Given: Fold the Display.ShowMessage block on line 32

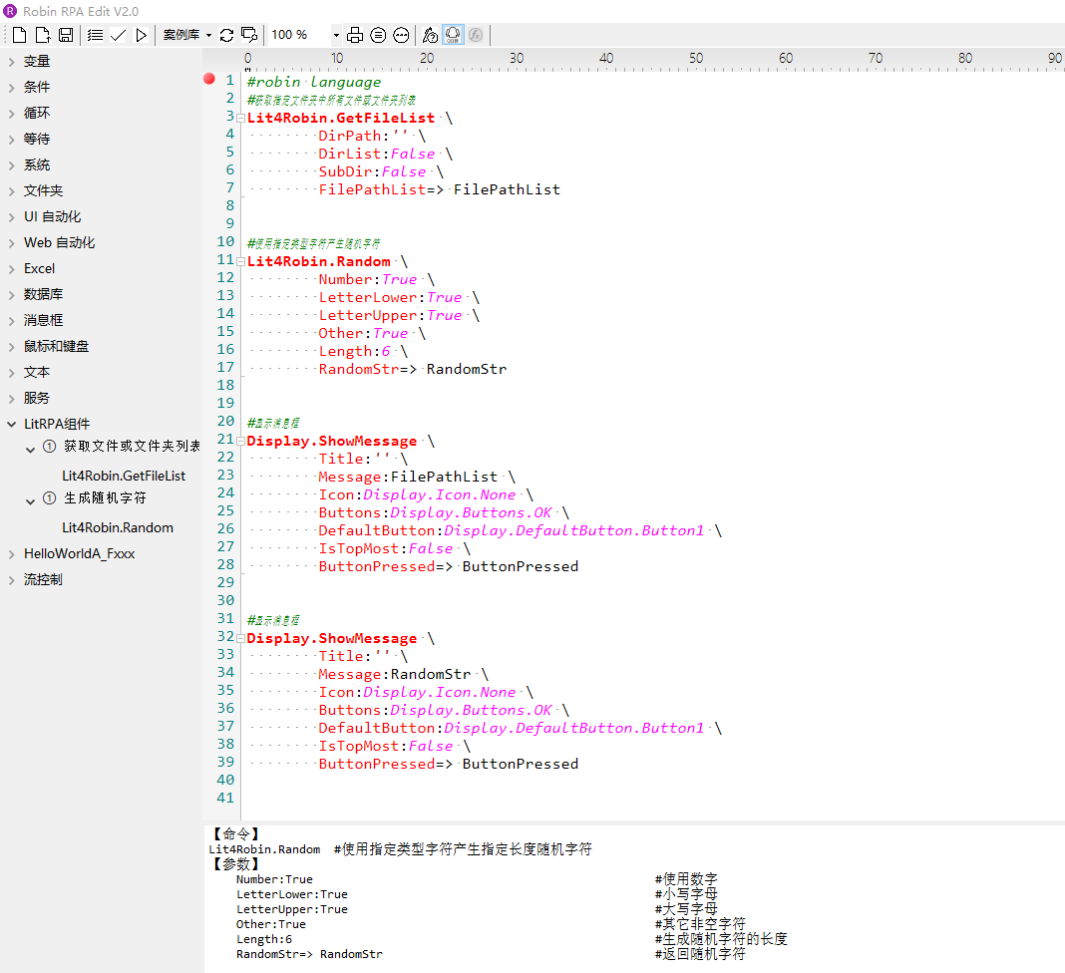Looking at the screenshot, I should [x=240, y=638].
